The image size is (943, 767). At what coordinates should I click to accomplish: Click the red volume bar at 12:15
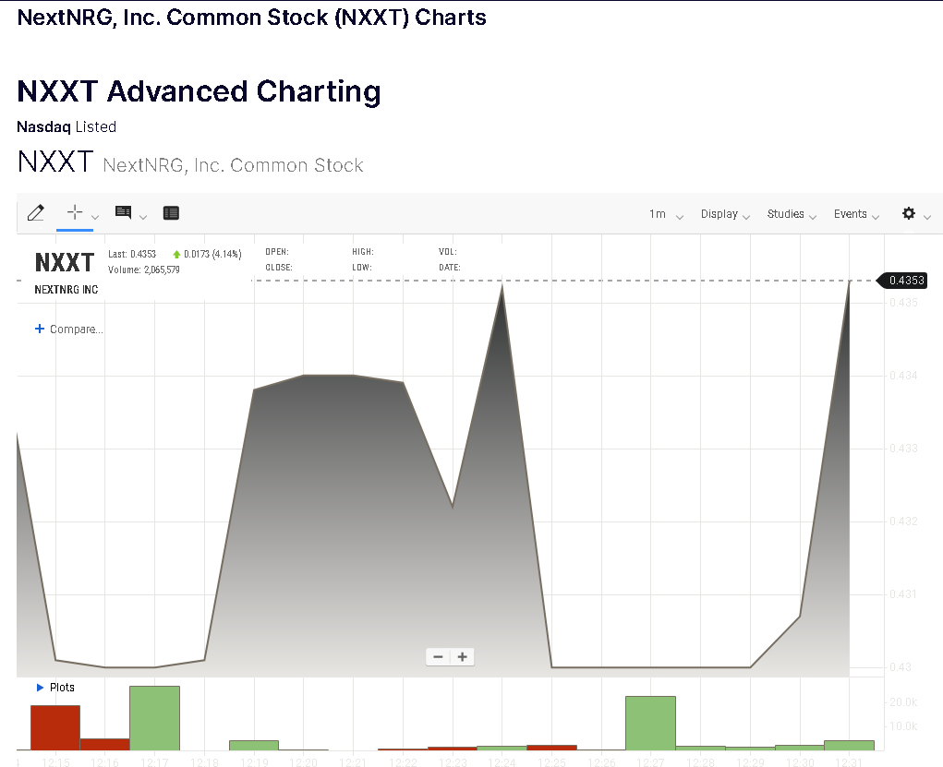pyautogui.click(x=55, y=727)
